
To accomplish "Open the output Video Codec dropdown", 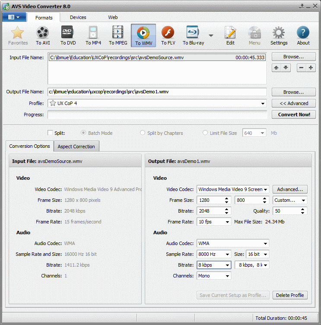I will coord(233,189).
